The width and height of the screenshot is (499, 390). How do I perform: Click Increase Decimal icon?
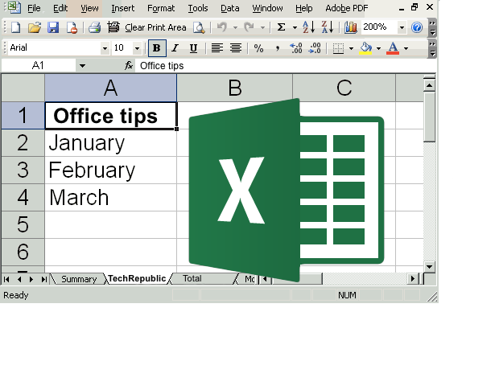296,48
